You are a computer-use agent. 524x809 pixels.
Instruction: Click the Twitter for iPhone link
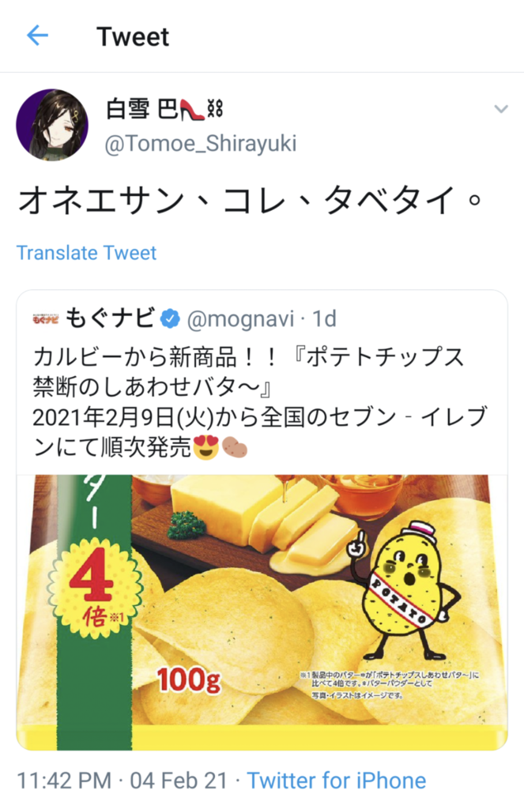337,781
